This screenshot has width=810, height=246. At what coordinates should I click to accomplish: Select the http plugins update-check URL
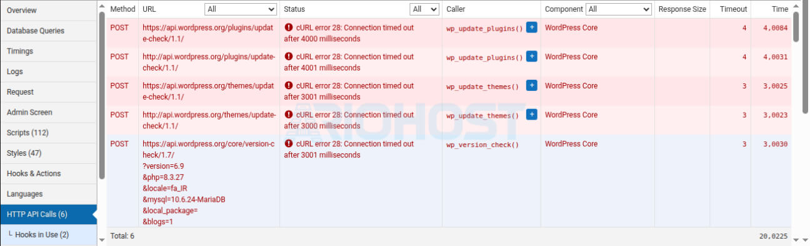209,62
